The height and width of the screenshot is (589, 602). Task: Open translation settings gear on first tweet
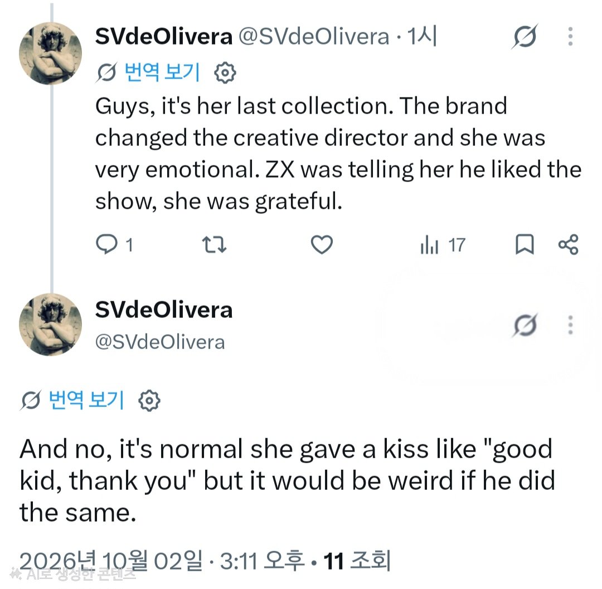tap(225, 72)
